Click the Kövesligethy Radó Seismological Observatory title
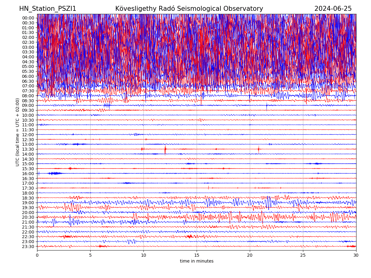The height and width of the screenshot is (278, 371). click(x=189, y=9)
